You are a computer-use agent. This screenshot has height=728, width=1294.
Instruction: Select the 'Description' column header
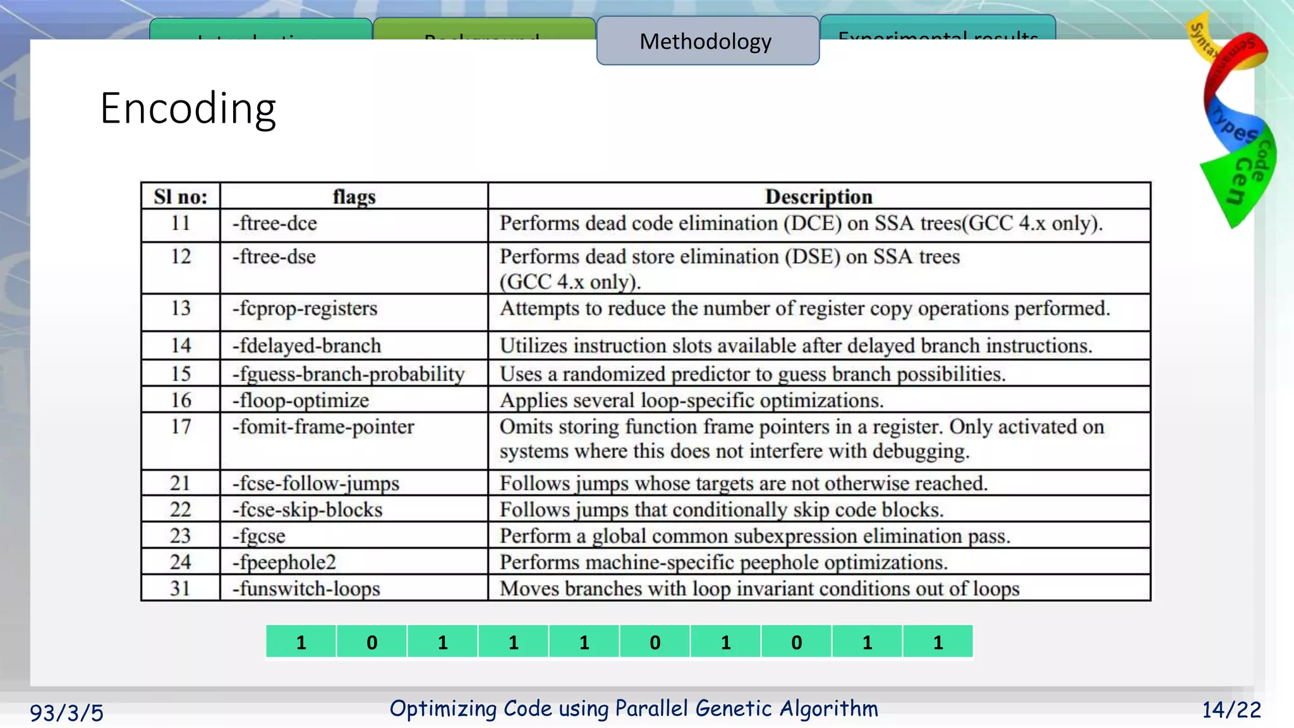click(819, 197)
